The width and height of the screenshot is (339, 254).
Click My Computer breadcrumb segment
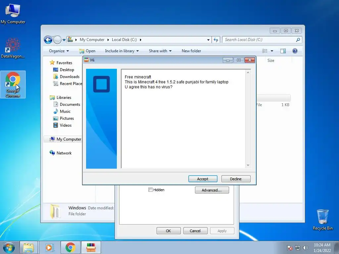92,40
